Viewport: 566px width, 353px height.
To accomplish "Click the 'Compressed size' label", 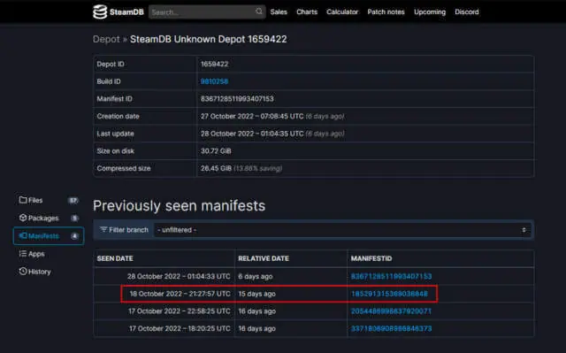I will pyautogui.click(x=124, y=168).
